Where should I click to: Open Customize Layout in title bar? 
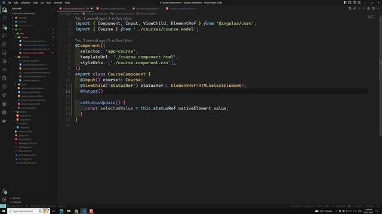coord(359,2)
